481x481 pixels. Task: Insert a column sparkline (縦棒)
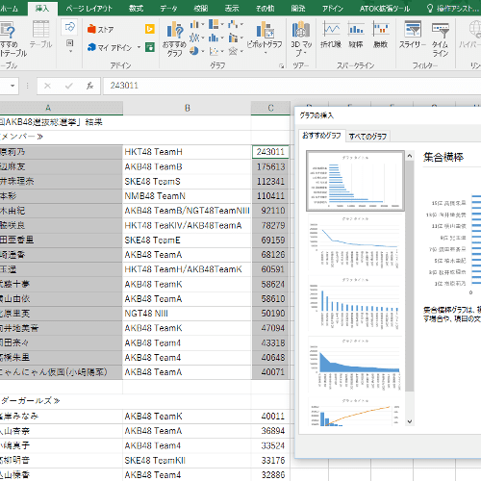point(356,35)
